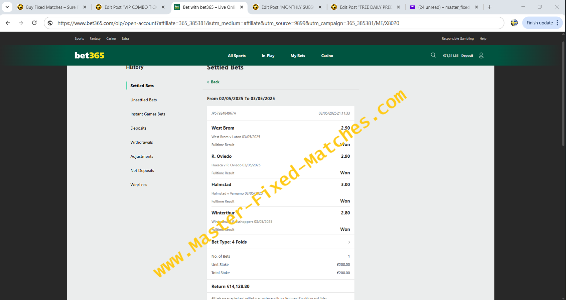
Task: Open Casino in main navigation
Action: click(327, 56)
